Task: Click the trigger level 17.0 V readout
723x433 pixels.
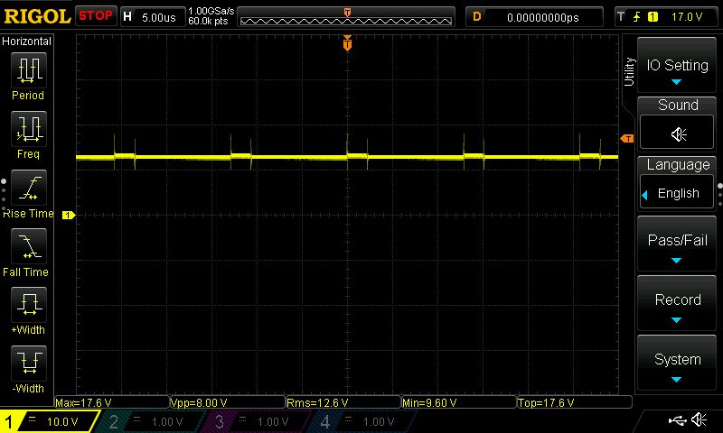Action: coord(687,17)
